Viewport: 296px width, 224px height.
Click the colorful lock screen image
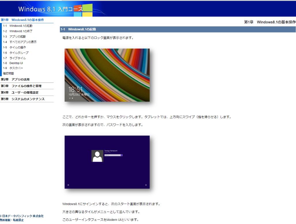point(107,75)
